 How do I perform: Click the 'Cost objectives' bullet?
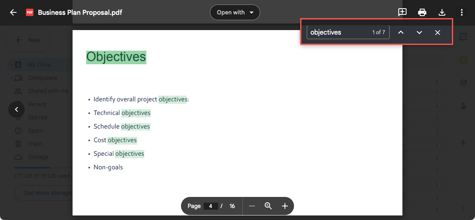tap(115, 140)
